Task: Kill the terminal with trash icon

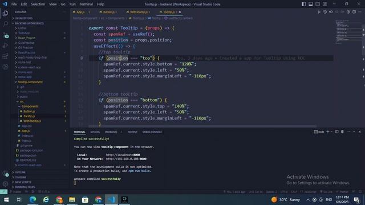Action: [x=342, y=132]
